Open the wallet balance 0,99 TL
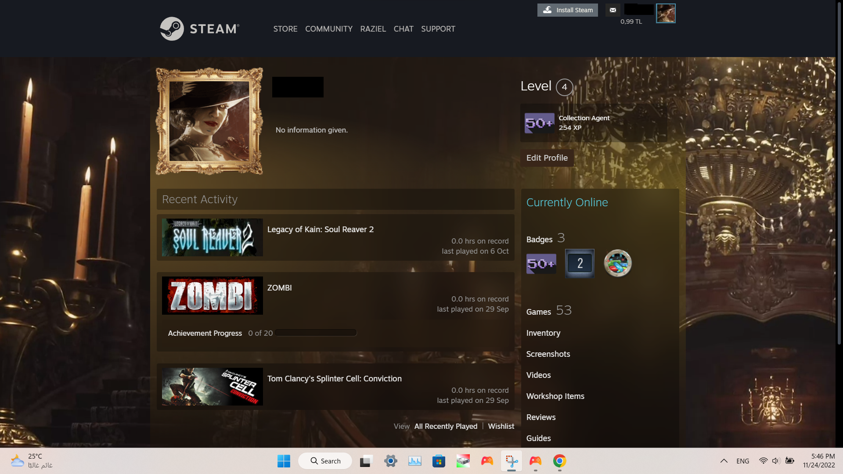 click(x=631, y=22)
